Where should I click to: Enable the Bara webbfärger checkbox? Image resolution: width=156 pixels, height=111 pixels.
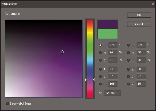7,103
